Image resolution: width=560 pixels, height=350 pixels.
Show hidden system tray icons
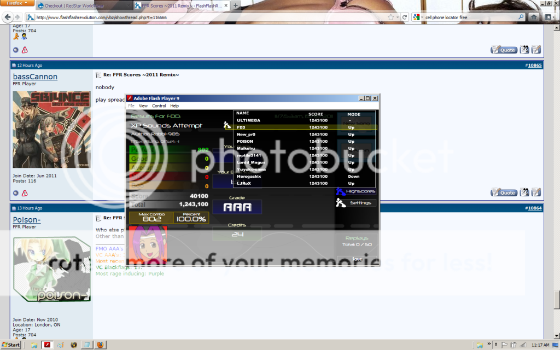point(494,345)
